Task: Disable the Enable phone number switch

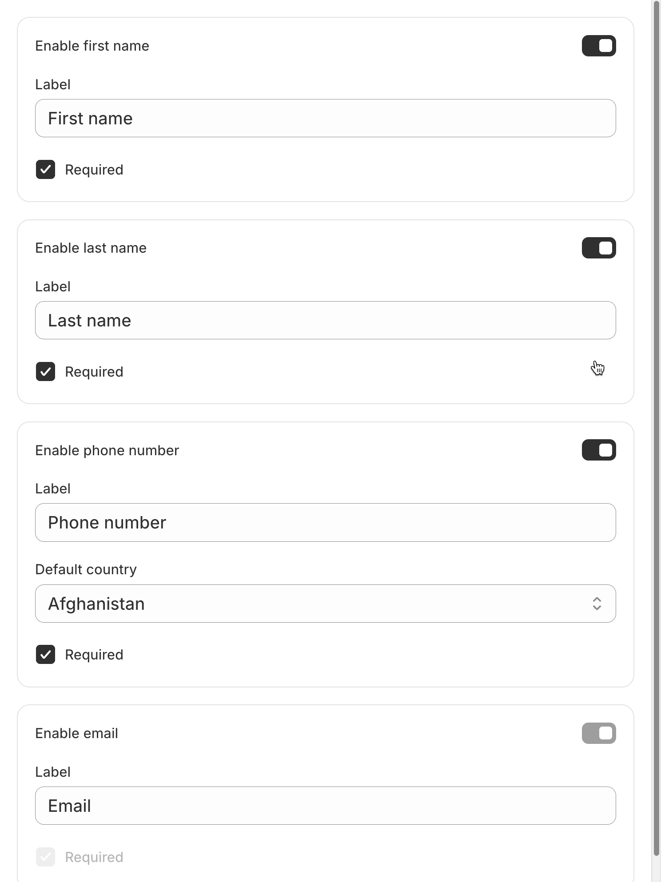Action: [598, 450]
